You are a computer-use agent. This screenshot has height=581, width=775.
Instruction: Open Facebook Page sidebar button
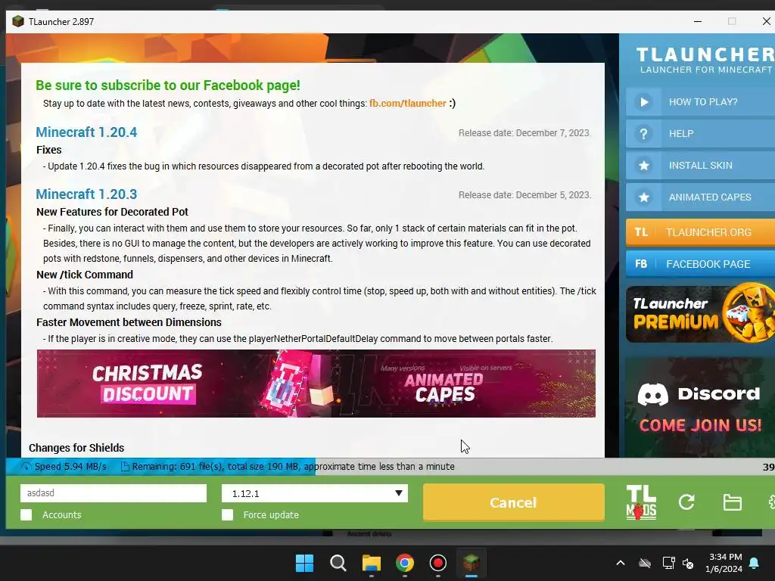point(700,264)
